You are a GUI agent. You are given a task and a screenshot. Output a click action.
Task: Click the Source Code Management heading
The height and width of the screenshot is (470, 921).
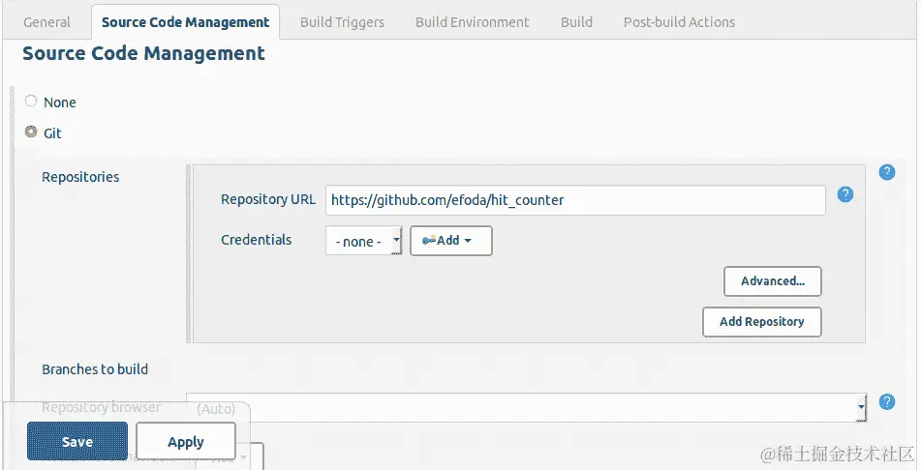144,53
